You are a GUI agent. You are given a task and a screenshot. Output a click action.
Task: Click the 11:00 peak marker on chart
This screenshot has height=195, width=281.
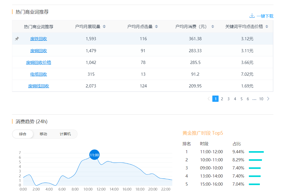tap(94, 155)
